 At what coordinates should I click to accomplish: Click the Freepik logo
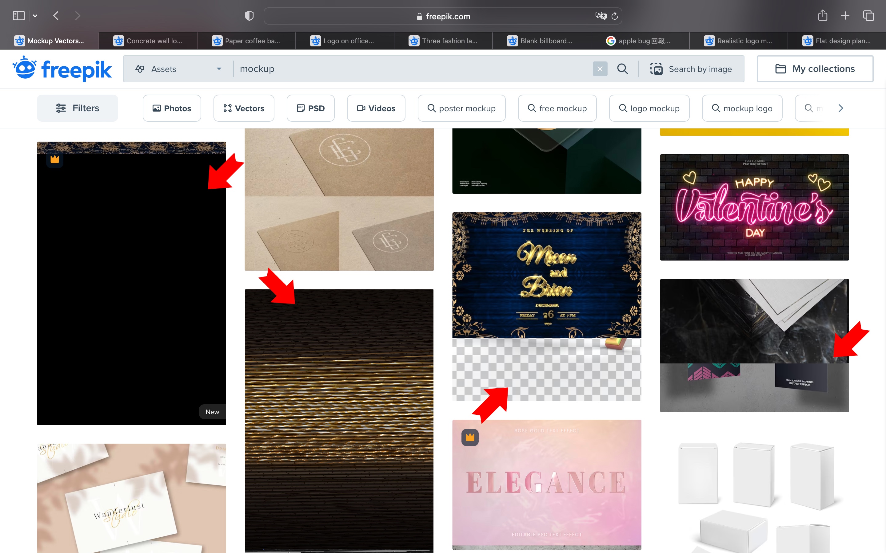click(62, 69)
